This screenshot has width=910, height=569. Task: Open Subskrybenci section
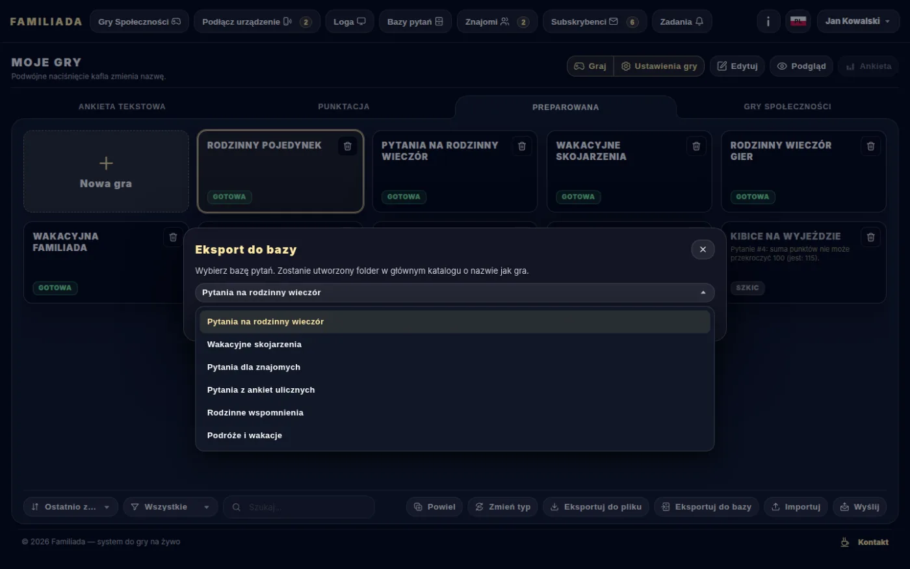[x=595, y=21]
